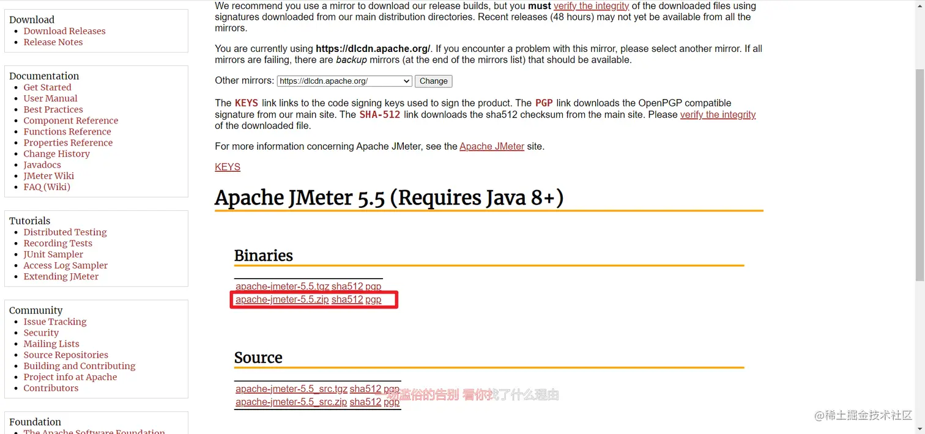Open Distributed Testing tutorial
The width and height of the screenshot is (925, 434).
65,232
